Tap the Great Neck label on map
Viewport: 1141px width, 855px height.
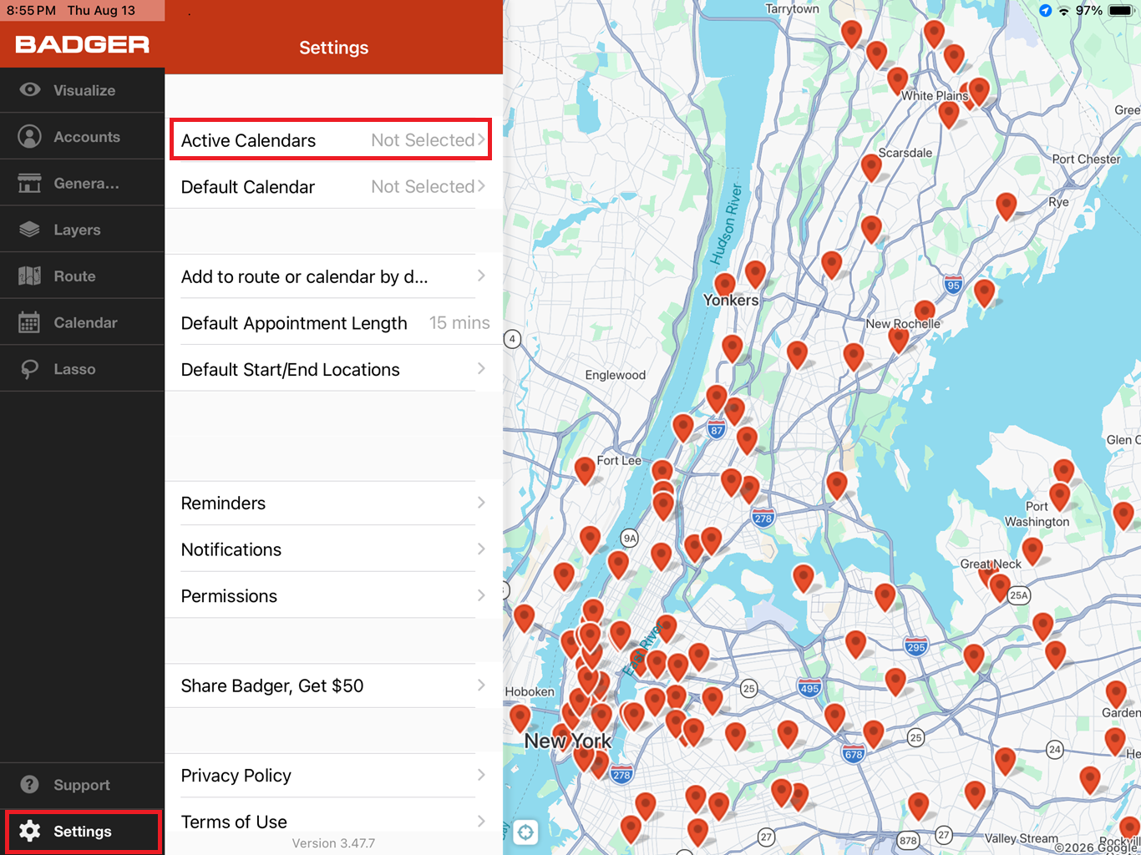tap(991, 564)
